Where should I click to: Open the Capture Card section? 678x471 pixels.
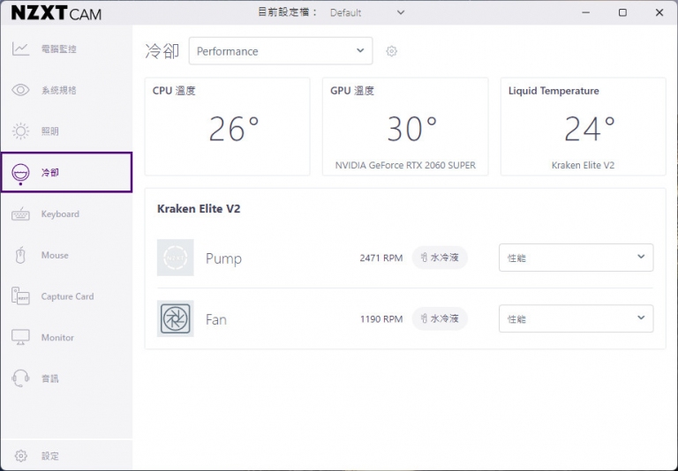[x=67, y=296]
